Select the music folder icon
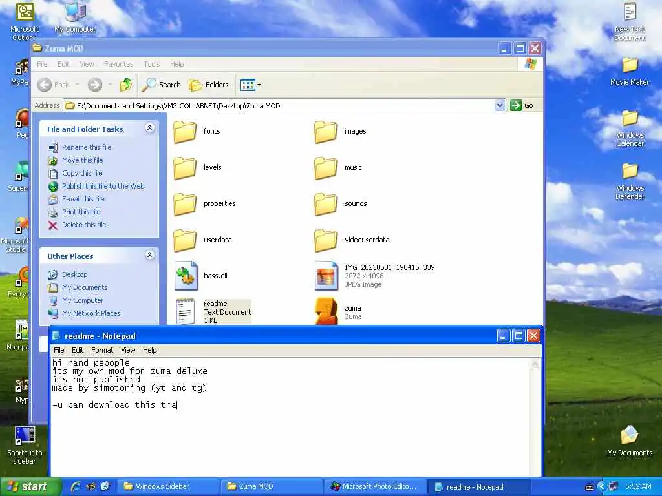 [326, 167]
